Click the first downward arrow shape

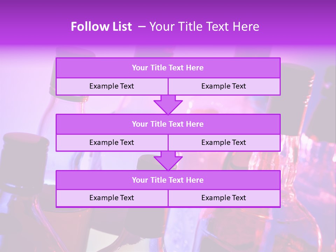click(168, 105)
